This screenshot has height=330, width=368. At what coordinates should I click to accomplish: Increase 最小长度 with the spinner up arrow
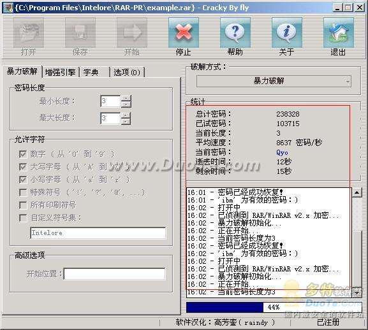coord(126,99)
